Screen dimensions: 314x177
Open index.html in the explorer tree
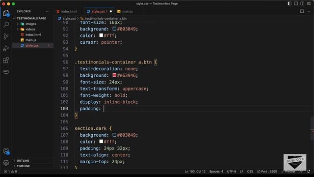pos(33,35)
